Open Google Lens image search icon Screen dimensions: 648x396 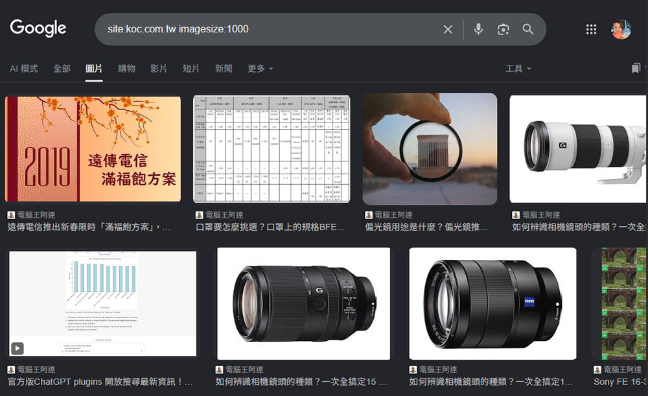tap(503, 29)
